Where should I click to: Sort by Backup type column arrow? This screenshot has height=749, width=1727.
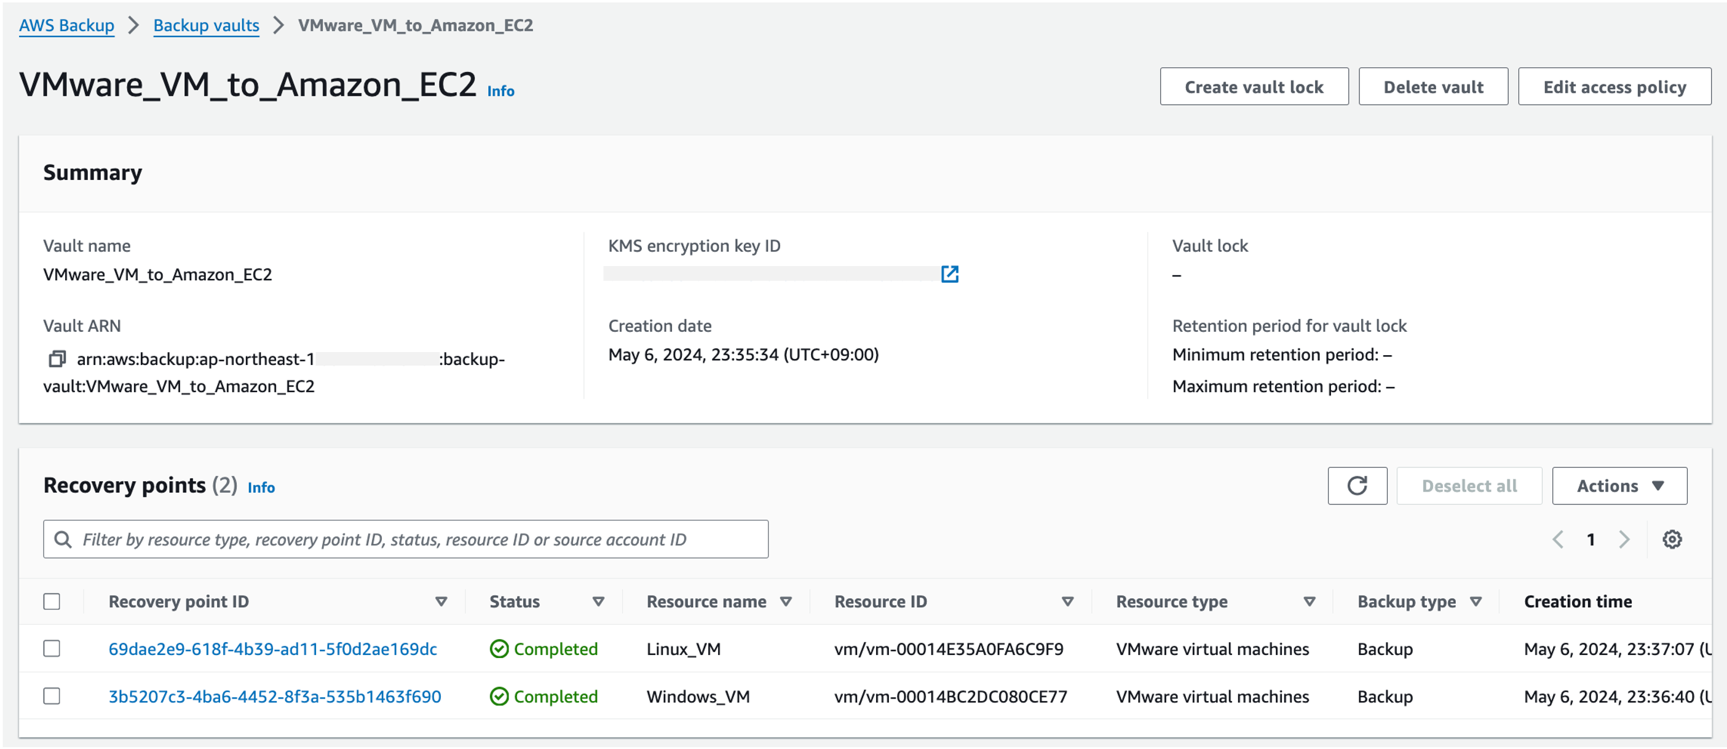(x=1475, y=602)
